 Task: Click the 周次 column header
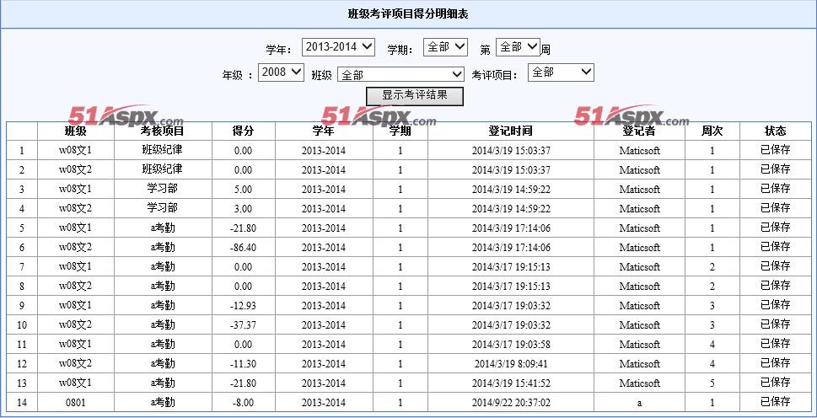pyautogui.click(x=712, y=131)
